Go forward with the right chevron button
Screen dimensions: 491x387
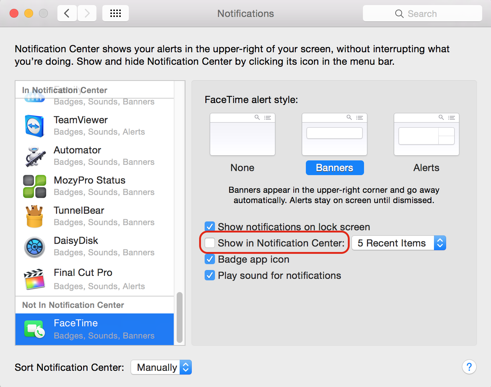(87, 14)
